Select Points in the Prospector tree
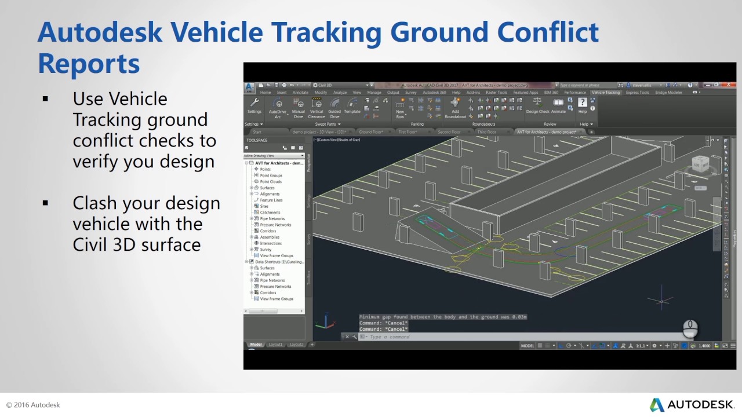 (x=265, y=169)
